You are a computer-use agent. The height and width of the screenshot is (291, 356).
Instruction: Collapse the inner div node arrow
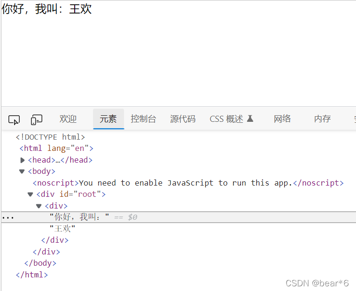coord(39,206)
